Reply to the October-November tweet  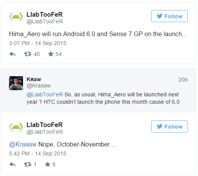point(12,164)
